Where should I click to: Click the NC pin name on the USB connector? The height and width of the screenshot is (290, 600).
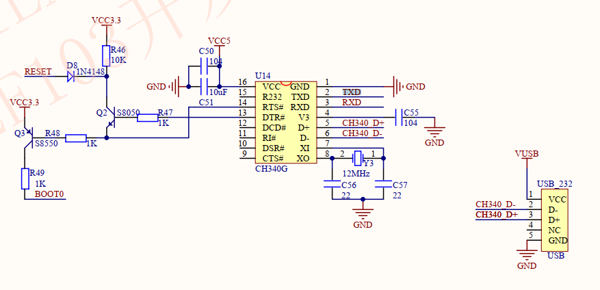coord(554,230)
